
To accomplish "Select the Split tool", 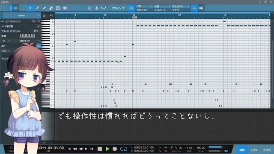I will (x=37, y=8).
